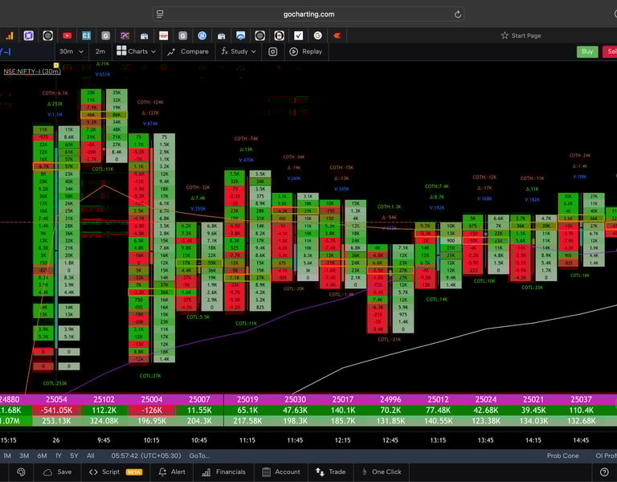Click the Financials bar icon
This screenshot has height=482, width=617.
pyautogui.click(x=206, y=472)
